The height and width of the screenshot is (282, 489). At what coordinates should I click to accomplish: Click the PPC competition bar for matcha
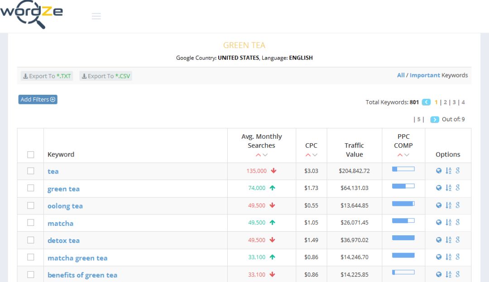coord(403,221)
